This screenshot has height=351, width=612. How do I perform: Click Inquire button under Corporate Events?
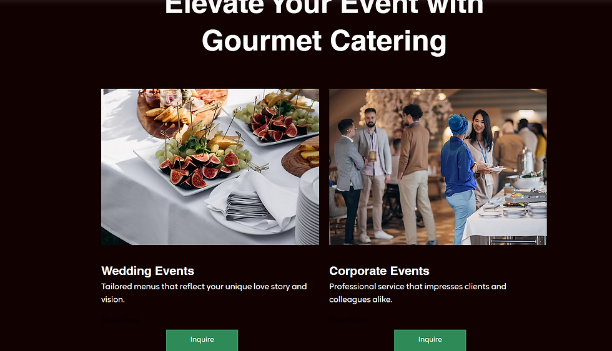coord(430,340)
